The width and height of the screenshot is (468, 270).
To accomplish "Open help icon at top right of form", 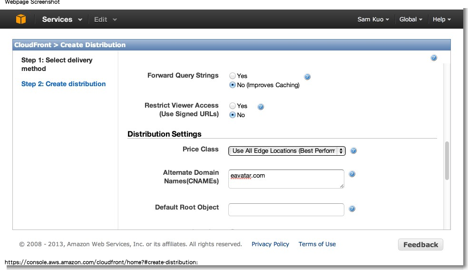I will pos(434,58).
